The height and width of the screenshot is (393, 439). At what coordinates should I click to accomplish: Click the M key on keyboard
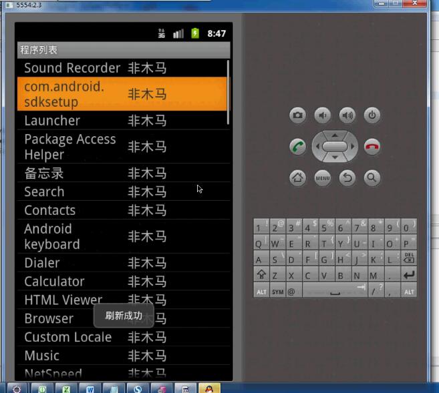[x=376, y=275]
